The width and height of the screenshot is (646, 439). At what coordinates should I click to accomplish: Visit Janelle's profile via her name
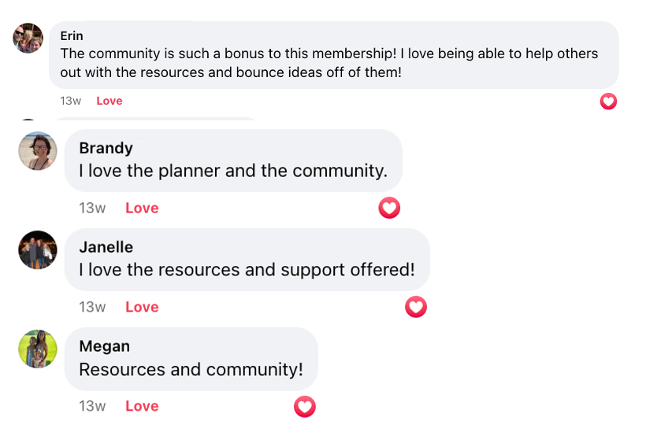point(106,247)
